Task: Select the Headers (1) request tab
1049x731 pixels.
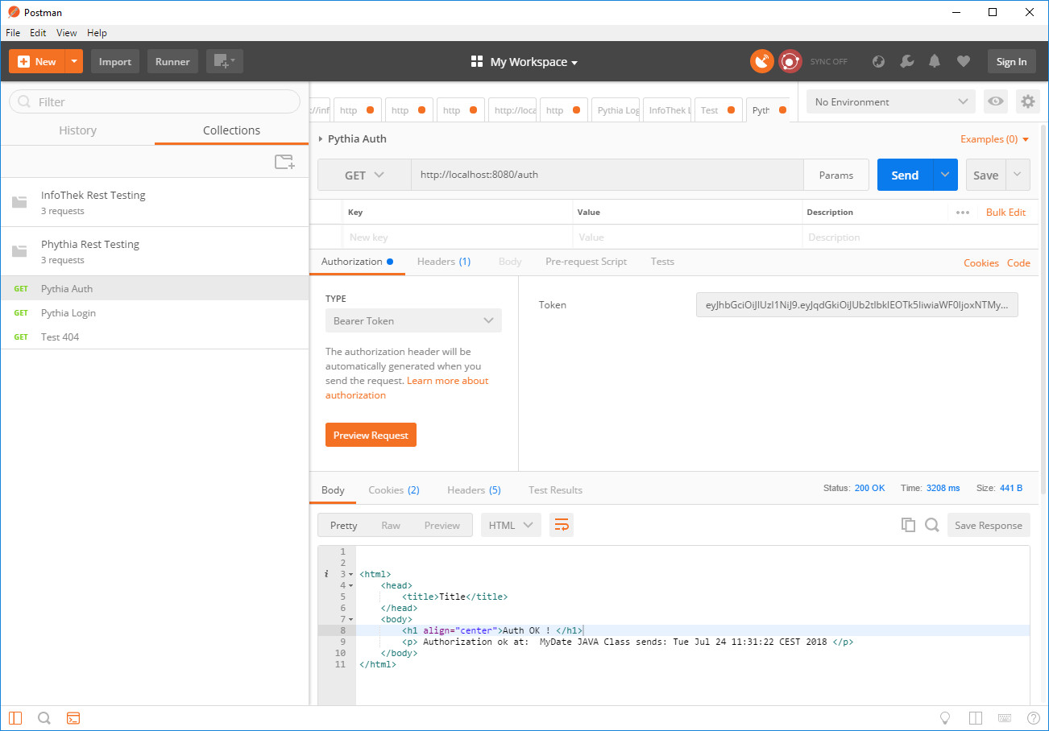Action: click(444, 262)
